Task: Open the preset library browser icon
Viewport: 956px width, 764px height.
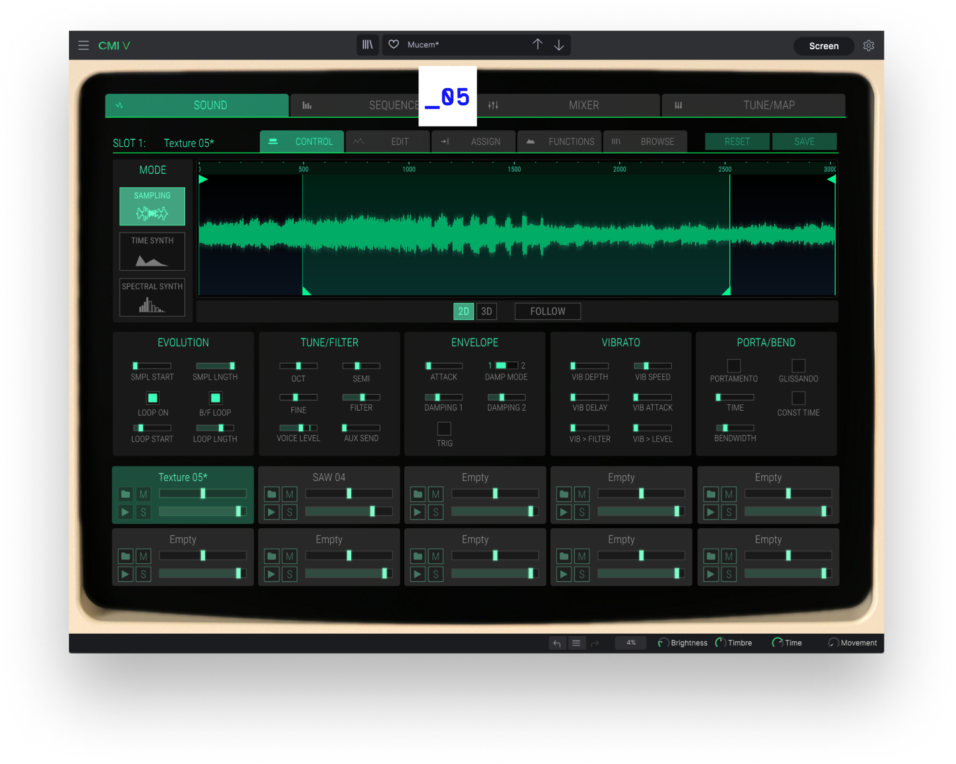Action: [x=367, y=45]
